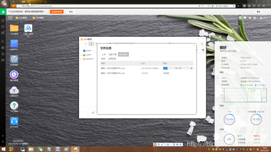Click the system status round icon in TOS bar
This screenshot has width=271, height=152.
tap(240, 18)
